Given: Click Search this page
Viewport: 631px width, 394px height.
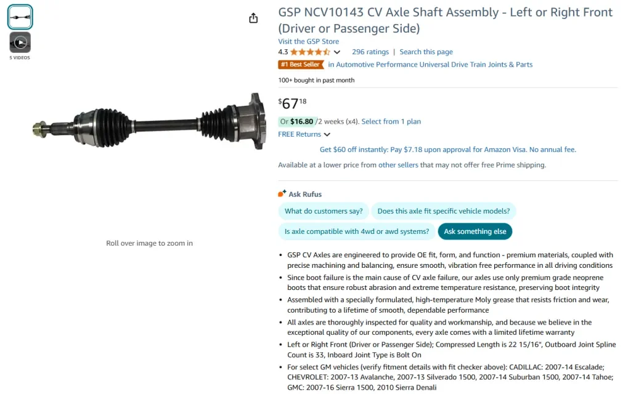Looking at the screenshot, I should (426, 52).
